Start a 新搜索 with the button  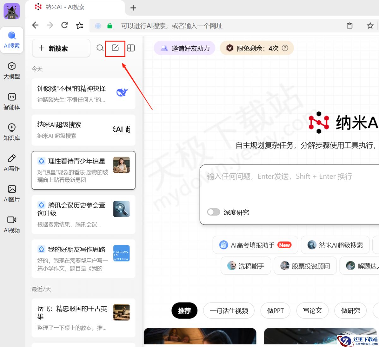[x=61, y=48]
